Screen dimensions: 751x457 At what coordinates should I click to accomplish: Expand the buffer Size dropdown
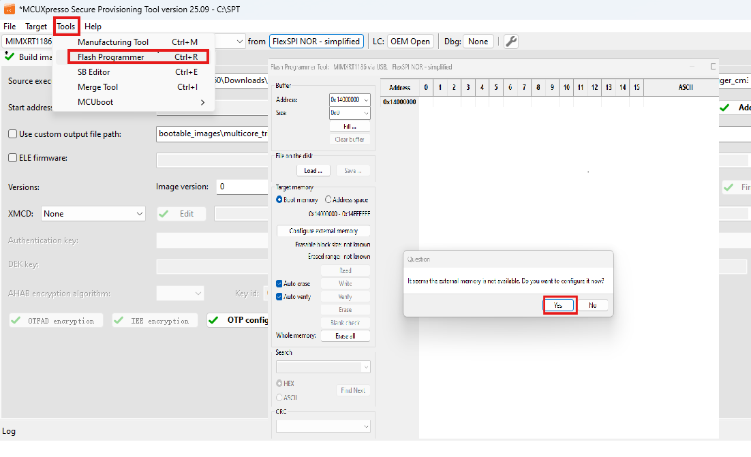click(367, 113)
